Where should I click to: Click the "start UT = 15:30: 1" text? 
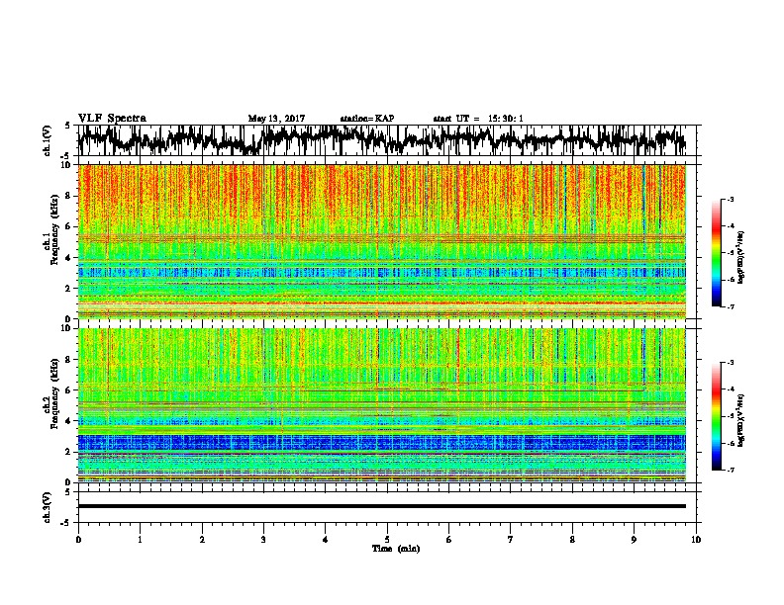pos(478,119)
